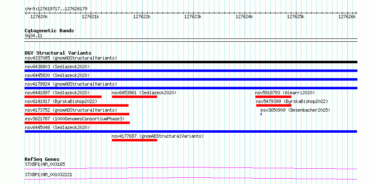Image resolution: width=369 pixels, height=184 pixels.
Task: Open the nsv6438803 Sedlazeck2020 variant label
Action: (57, 67)
